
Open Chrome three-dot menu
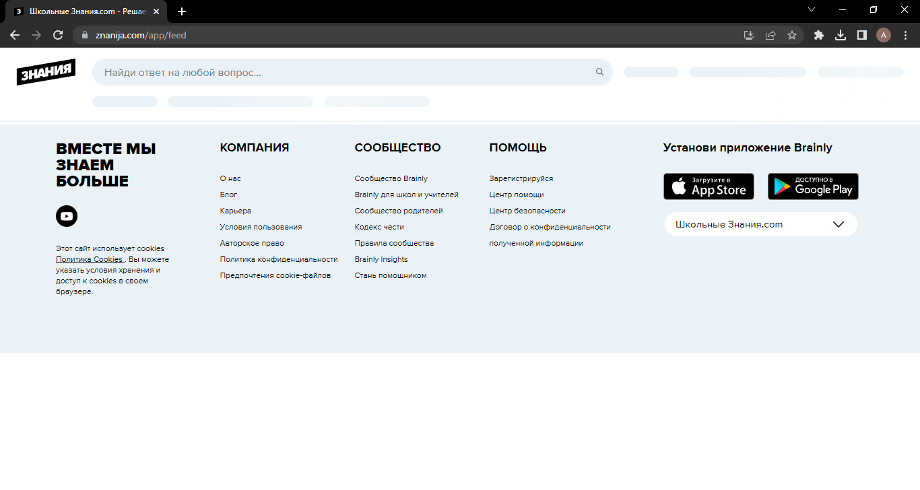[x=905, y=35]
